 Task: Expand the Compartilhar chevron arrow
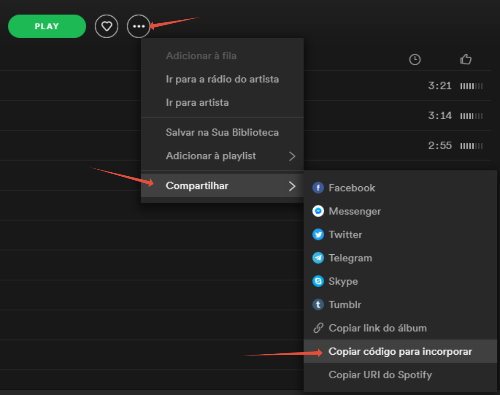coord(292,186)
